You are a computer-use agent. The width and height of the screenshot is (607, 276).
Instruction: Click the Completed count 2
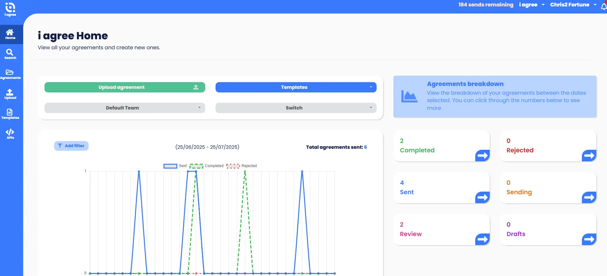coord(402,141)
